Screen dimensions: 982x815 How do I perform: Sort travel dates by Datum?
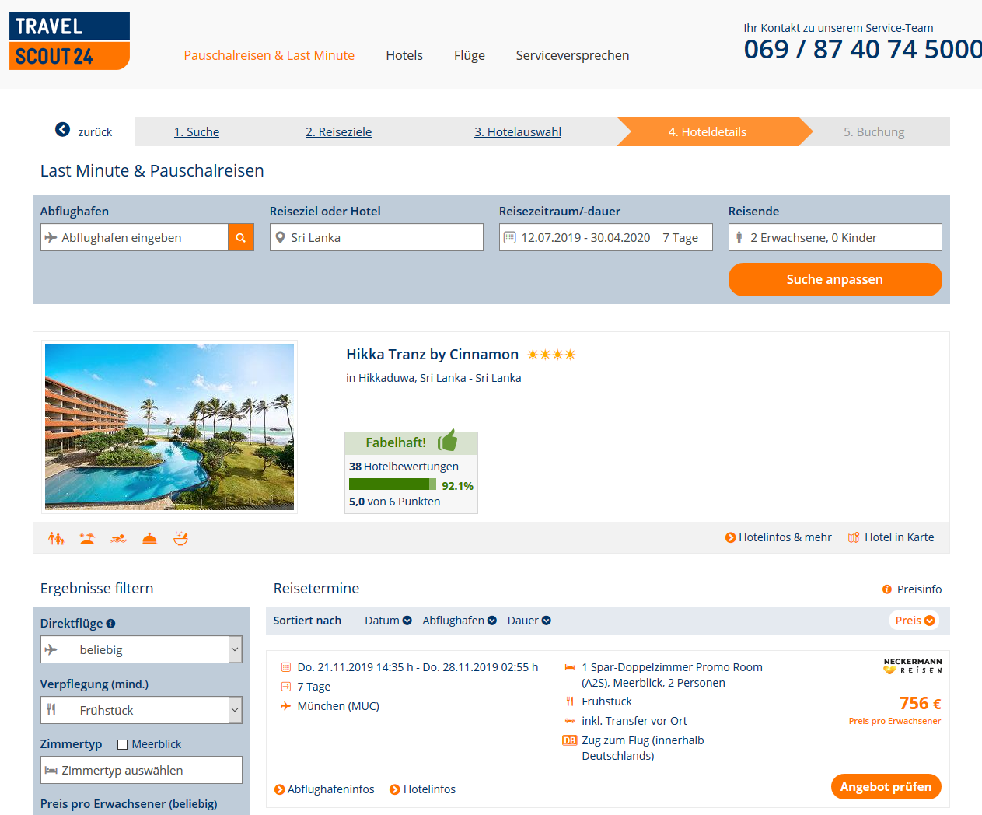(388, 621)
